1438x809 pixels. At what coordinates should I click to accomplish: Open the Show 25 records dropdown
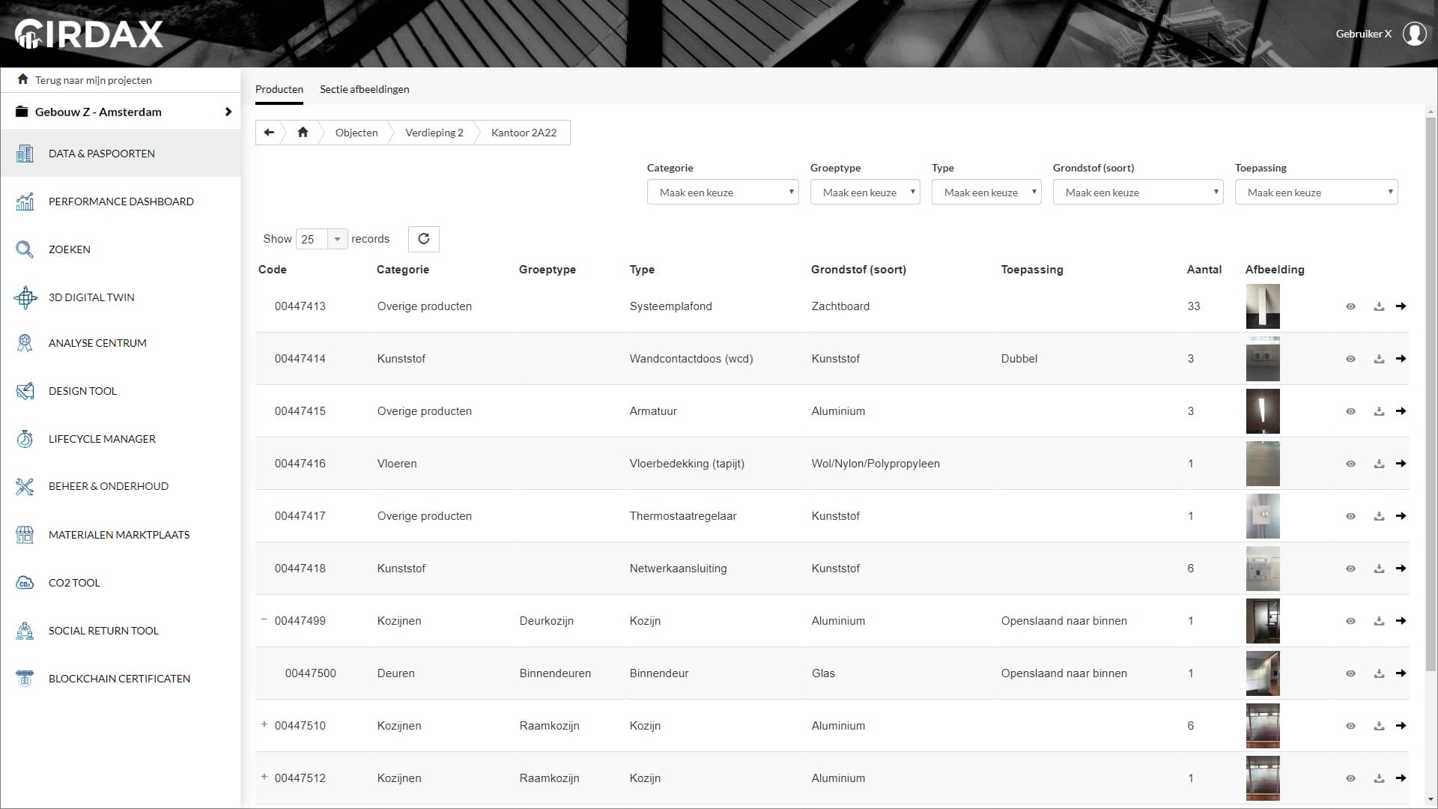322,239
